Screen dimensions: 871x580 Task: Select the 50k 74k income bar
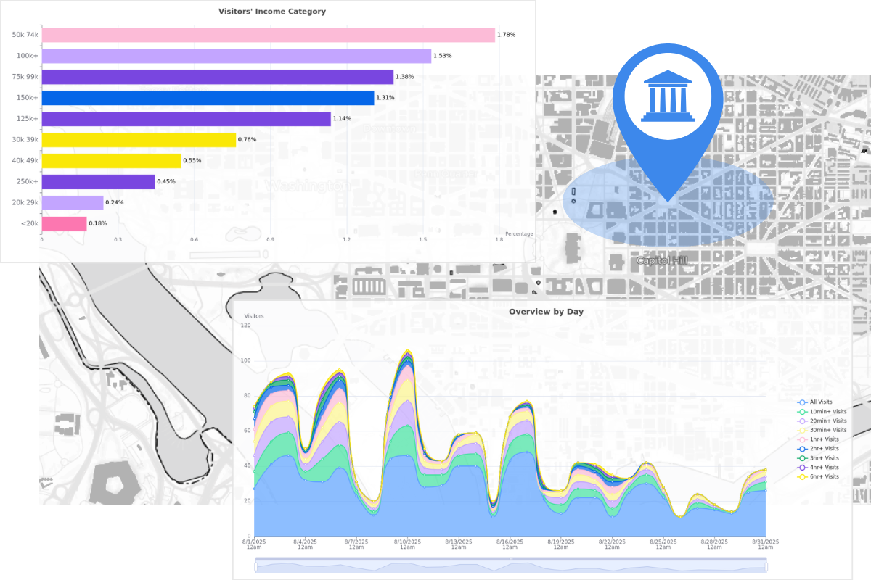268,35
